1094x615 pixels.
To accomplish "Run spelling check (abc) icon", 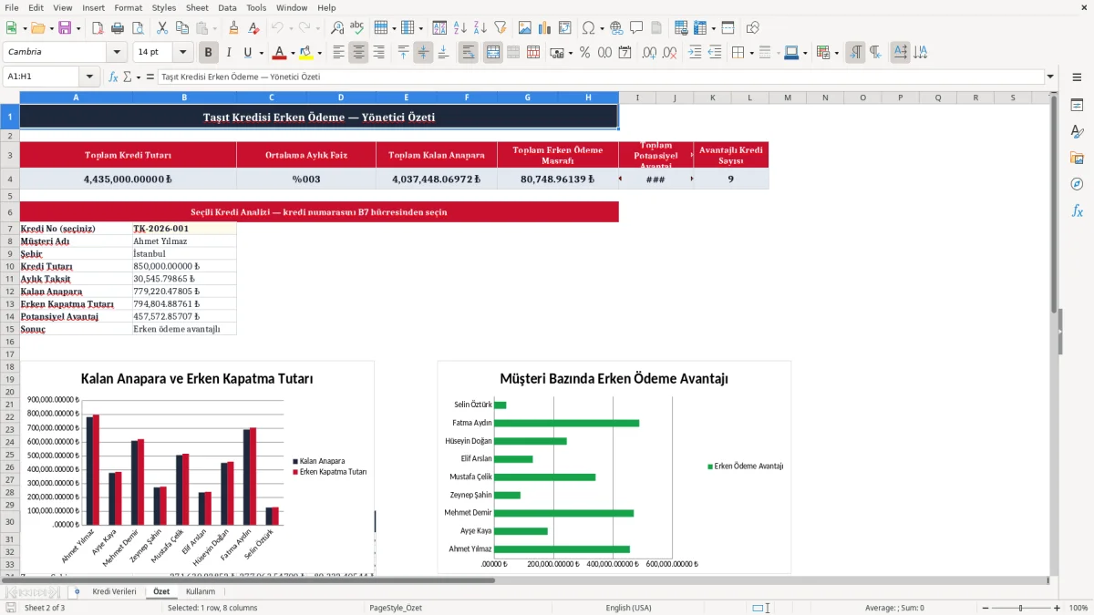I will pyautogui.click(x=357, y=28).
